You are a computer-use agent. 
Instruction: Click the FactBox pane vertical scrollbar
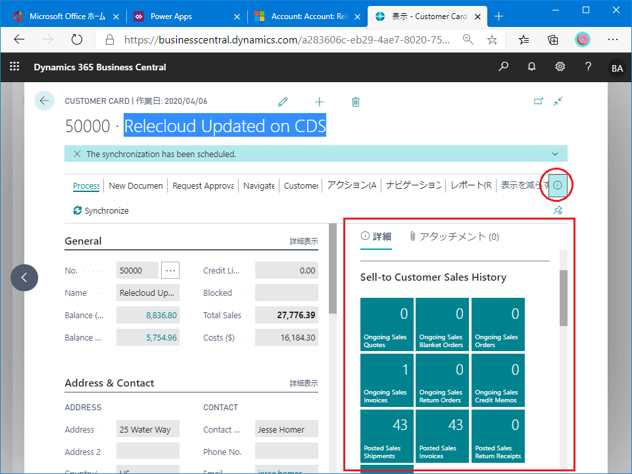[x=564, y=298]
